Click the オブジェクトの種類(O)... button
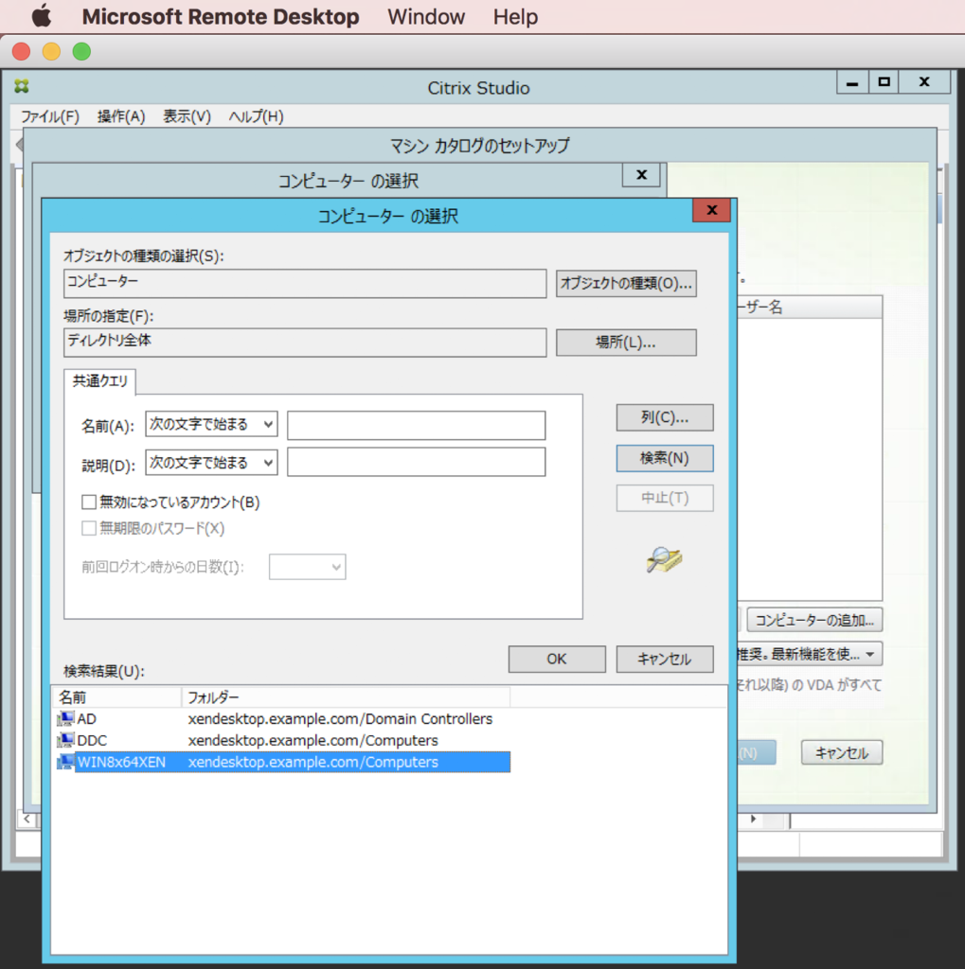This screenshot has height=969, width=965. [x=626, y=284]
